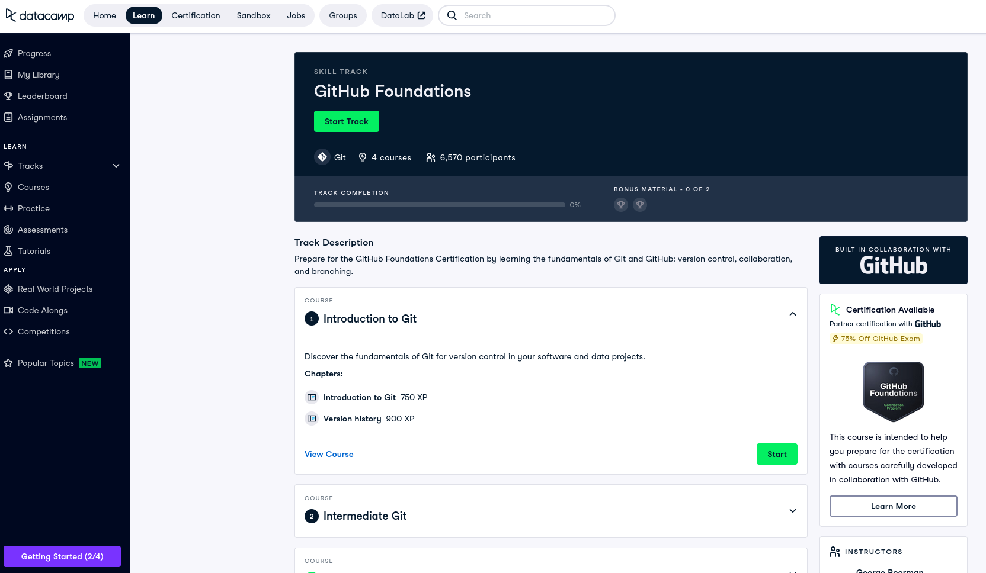Click the DataCamp logo
Viewport: 986px width, 573px height.
(40, 15)
